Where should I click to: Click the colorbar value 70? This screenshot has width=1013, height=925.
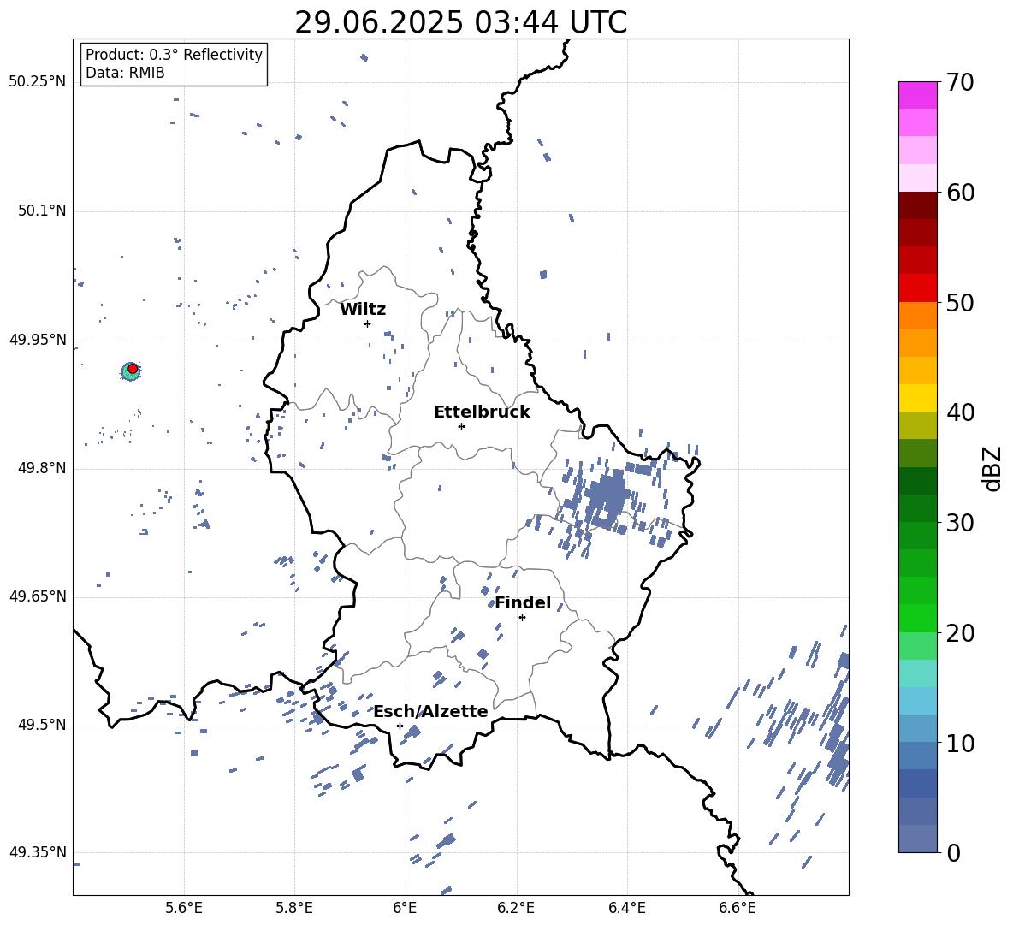tap(960, 82)
